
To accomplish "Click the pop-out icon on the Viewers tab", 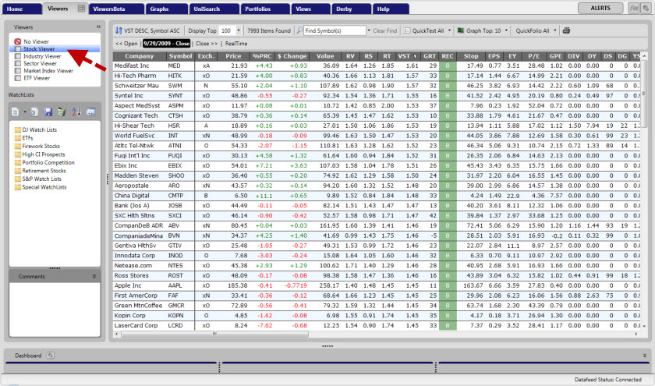I will pyautogui.click(x=82, y=9).
